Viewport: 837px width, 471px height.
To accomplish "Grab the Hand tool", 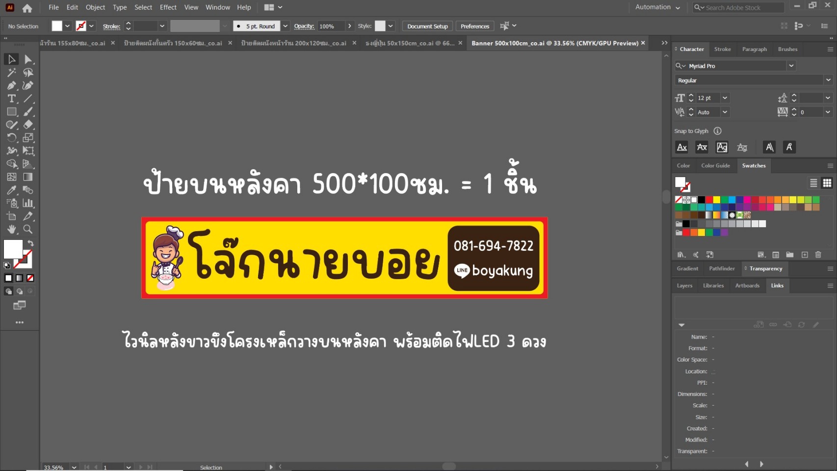I will click(12, 229).
